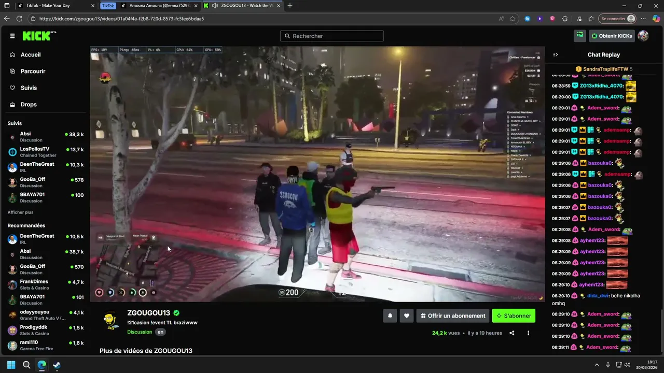Open FrankDimes in the Recommandées list
This screenshot has height=373, width=664.
click(46, 285)
